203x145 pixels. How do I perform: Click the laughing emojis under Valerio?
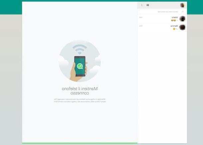tap(173, 20)
